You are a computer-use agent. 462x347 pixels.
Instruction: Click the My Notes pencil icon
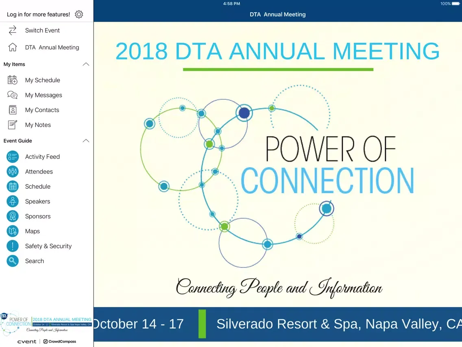pyautogui.click(x=13, y=125)
